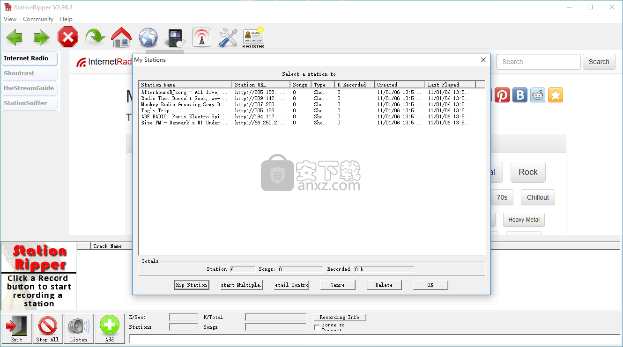
Task: Click the REGISTER ID card icon
Action: coord(253,38)
